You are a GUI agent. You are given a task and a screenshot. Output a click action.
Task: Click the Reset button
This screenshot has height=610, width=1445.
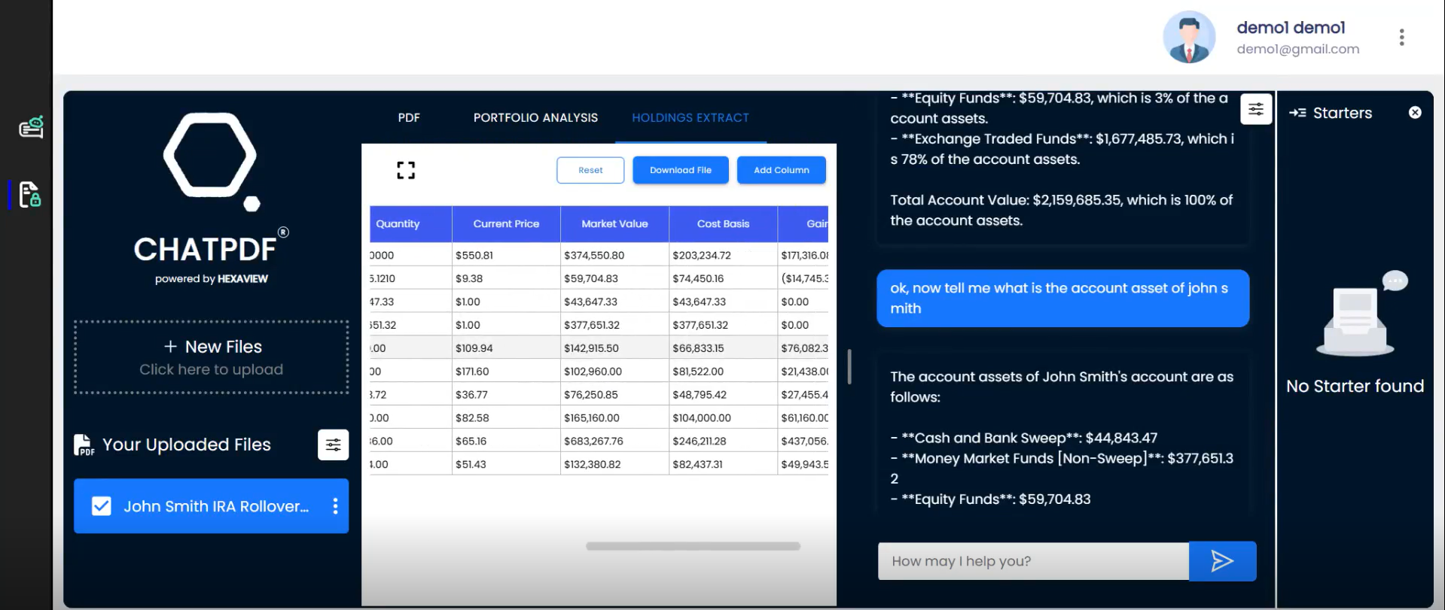[x=590, y=170]
